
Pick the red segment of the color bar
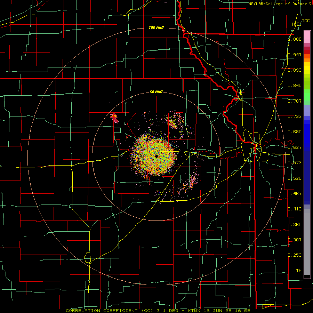(307, 52)
